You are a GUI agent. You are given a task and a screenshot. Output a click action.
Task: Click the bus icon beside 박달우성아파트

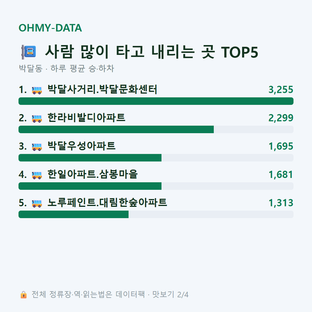(x=37, y=147)
